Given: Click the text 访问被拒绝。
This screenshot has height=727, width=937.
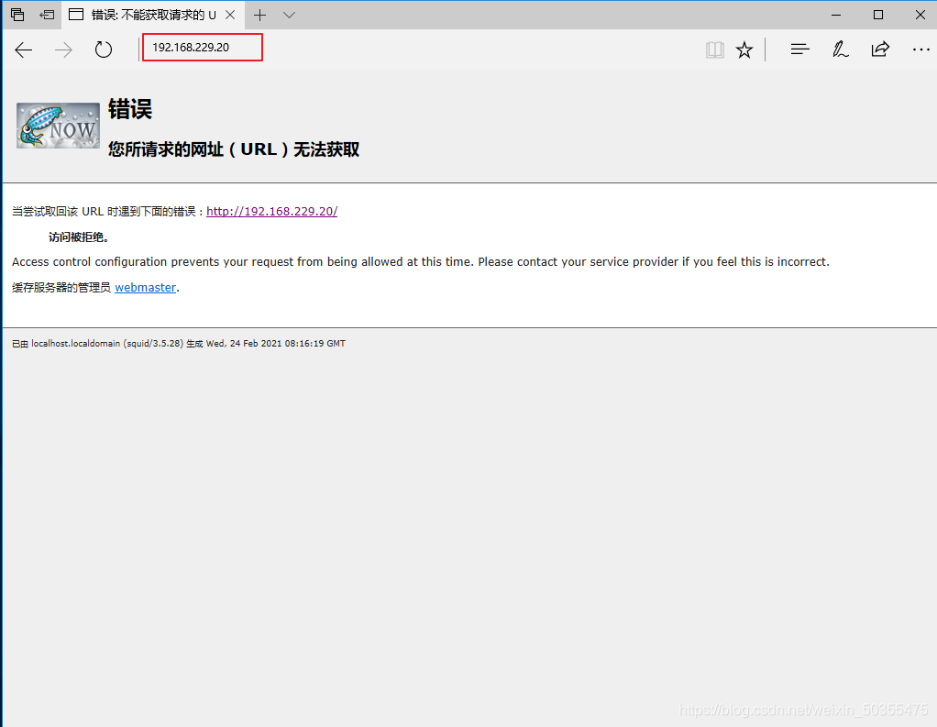Looking at the screenshot, I should [x=79, y=237].
